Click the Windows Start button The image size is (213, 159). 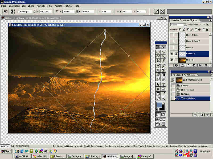click(x=6, y=151)
